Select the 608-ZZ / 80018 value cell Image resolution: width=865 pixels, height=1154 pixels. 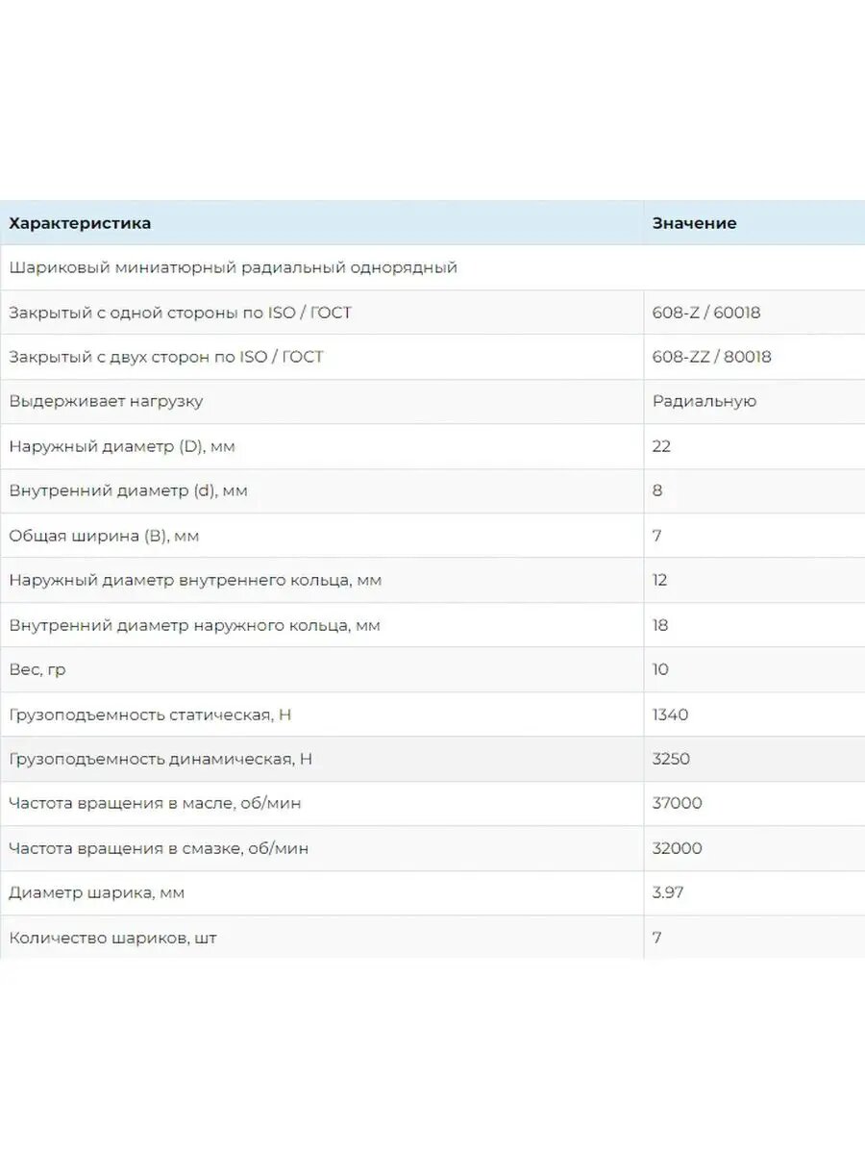tap(754, 357)
